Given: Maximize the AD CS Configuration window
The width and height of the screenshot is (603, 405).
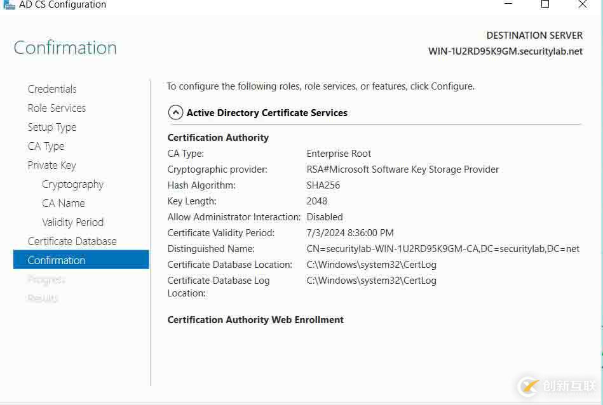Looking at the screenshot, I should pos(545,4).
